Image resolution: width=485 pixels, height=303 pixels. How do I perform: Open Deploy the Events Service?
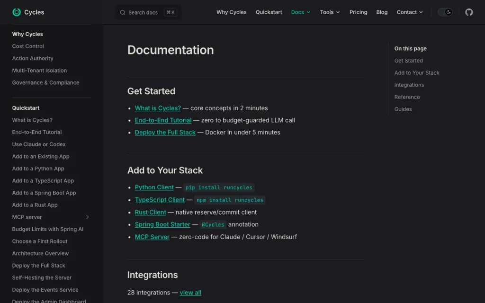(45, 290)
